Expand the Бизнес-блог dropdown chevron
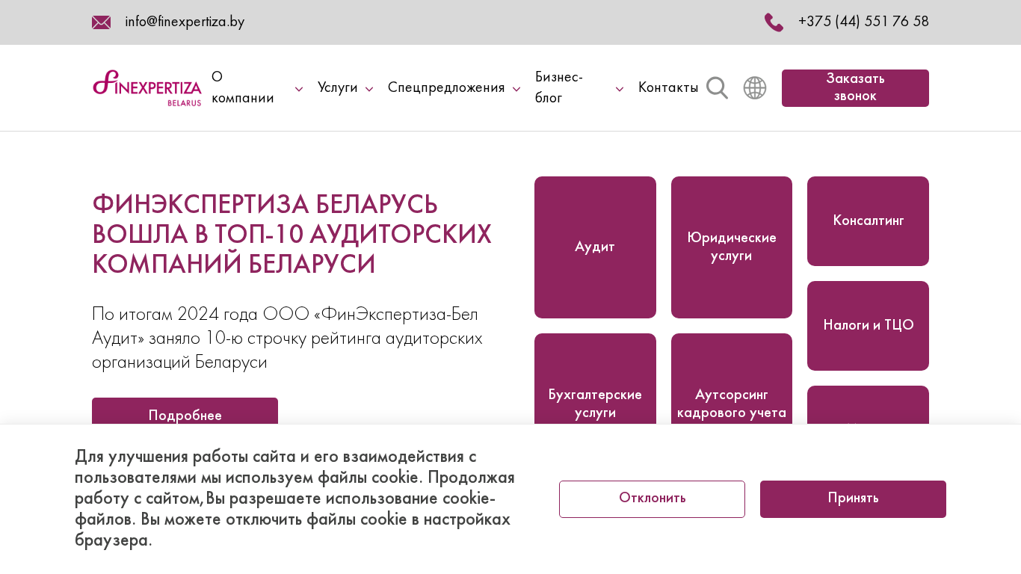1021x574 pixels. [620, 89]
